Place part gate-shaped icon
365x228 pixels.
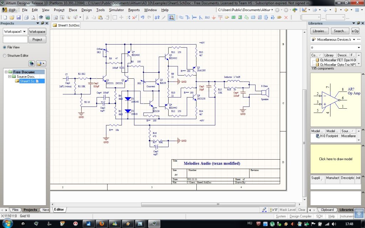(x=227, y=17)
